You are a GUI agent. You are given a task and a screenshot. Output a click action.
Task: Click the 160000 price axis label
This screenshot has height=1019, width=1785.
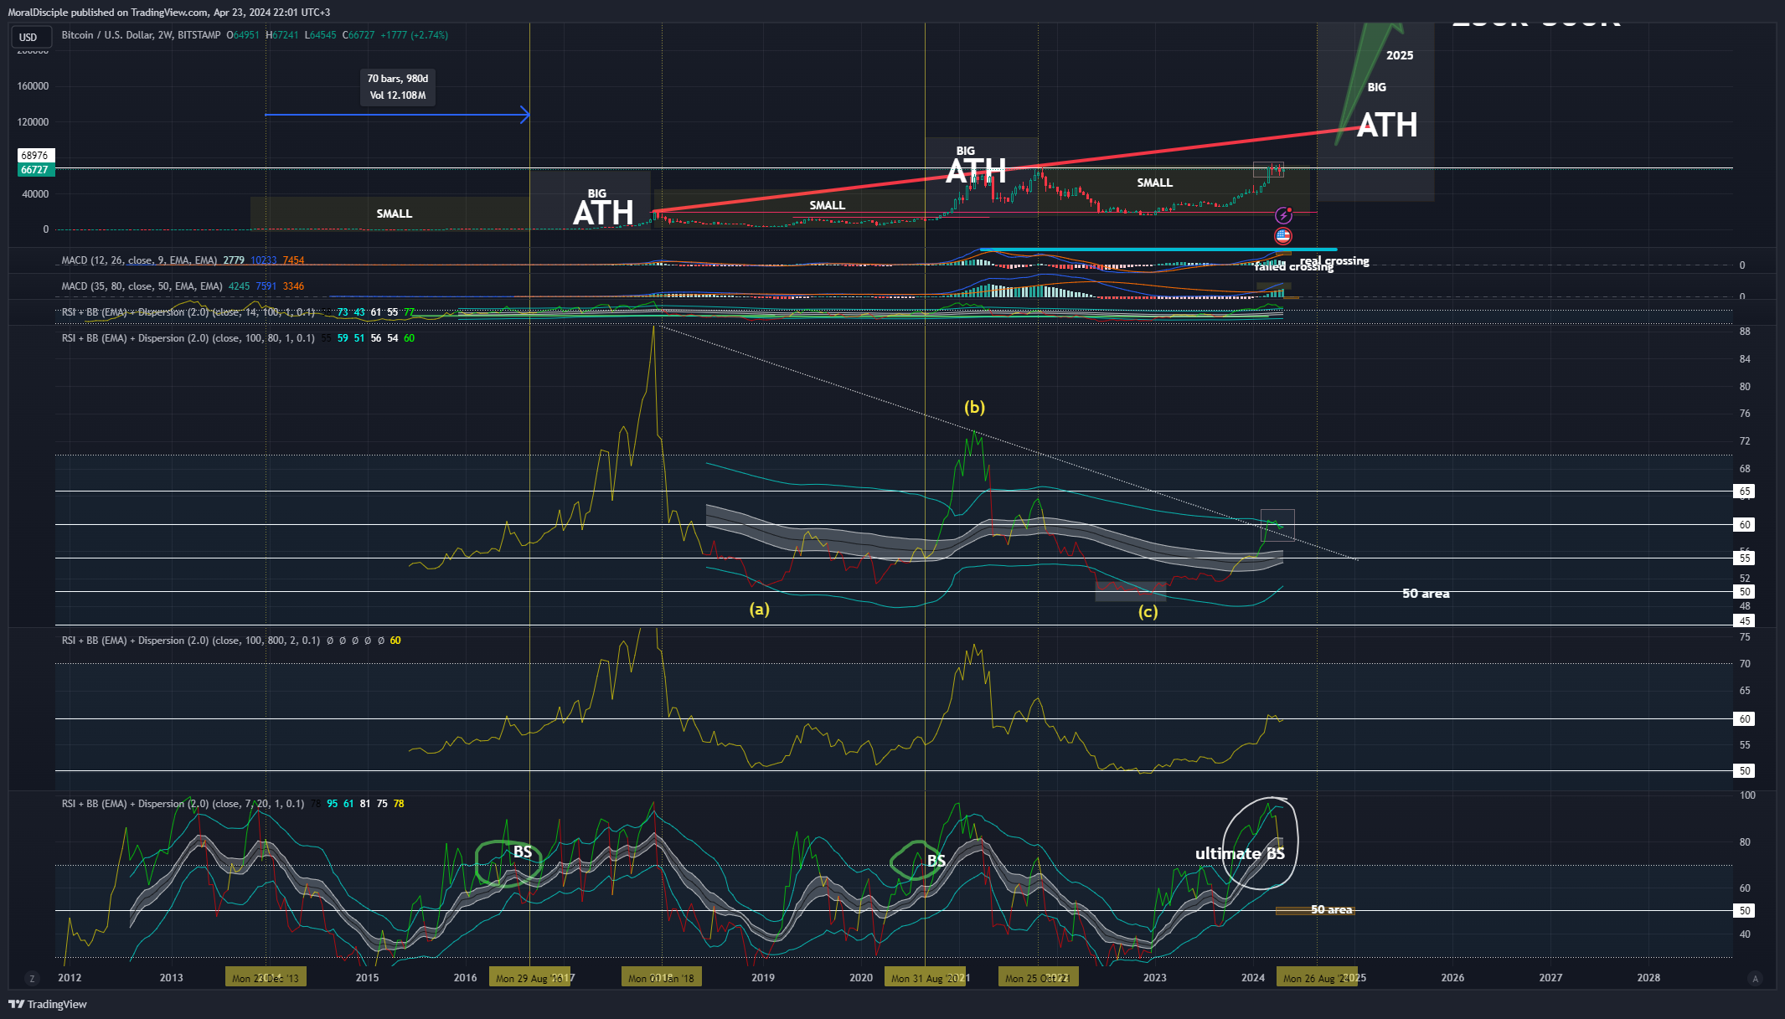(x=33, y=86)
